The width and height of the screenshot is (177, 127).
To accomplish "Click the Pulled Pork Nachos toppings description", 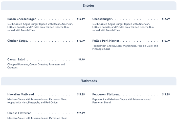I will [x=125, y=47].
